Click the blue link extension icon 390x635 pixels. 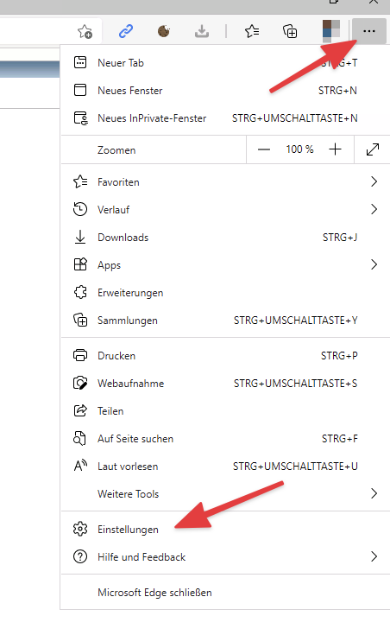click(126, 31)
